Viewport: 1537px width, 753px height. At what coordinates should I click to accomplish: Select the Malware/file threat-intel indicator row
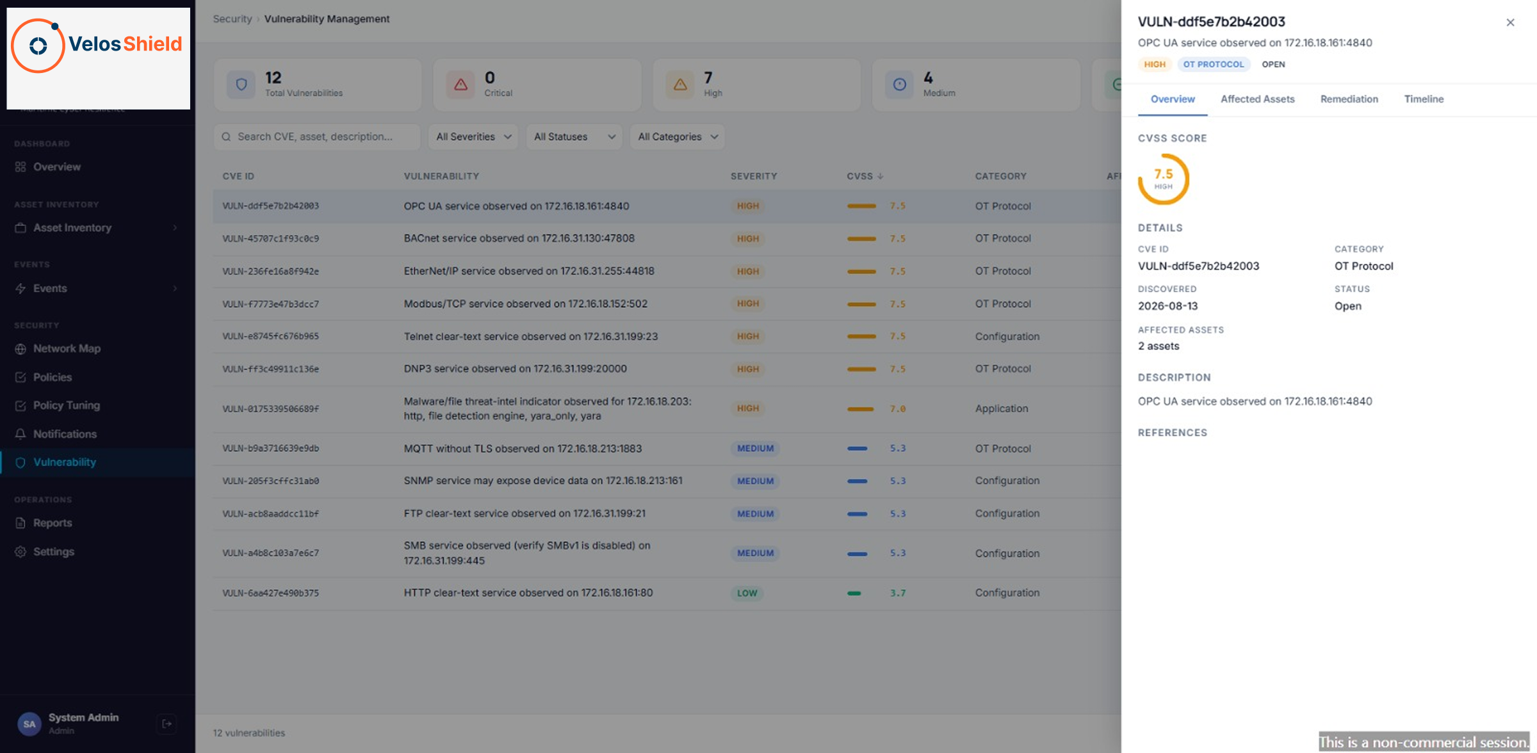(x=667, y=409)
